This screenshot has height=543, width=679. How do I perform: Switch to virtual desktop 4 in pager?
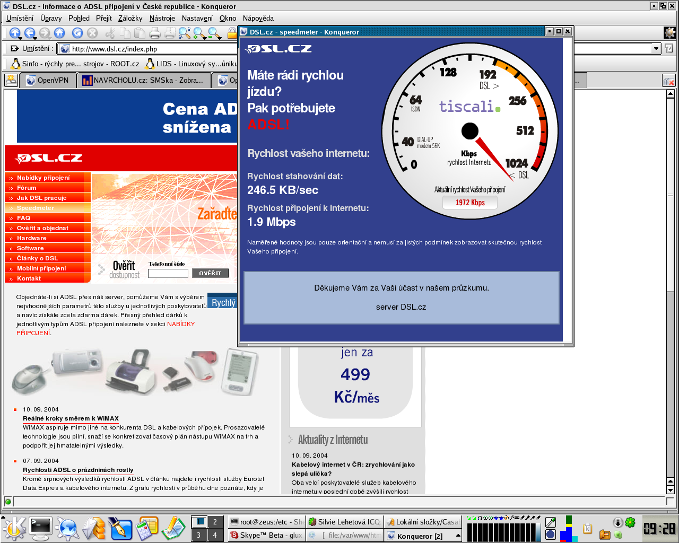point(215,535)
